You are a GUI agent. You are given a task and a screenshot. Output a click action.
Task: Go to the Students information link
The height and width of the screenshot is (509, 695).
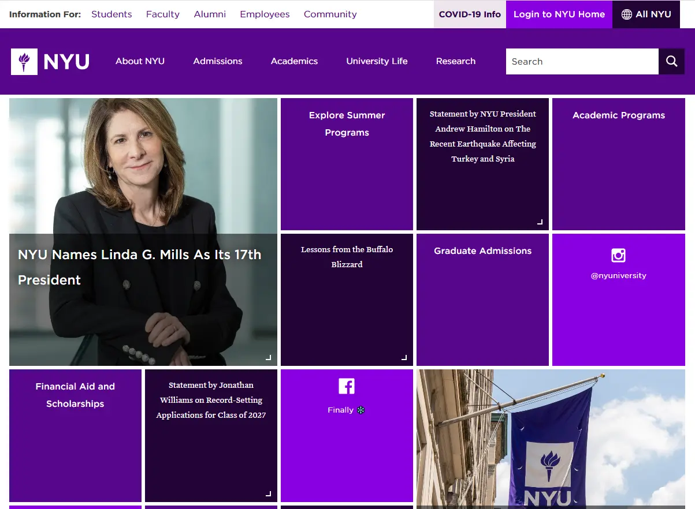coord(112,14)
